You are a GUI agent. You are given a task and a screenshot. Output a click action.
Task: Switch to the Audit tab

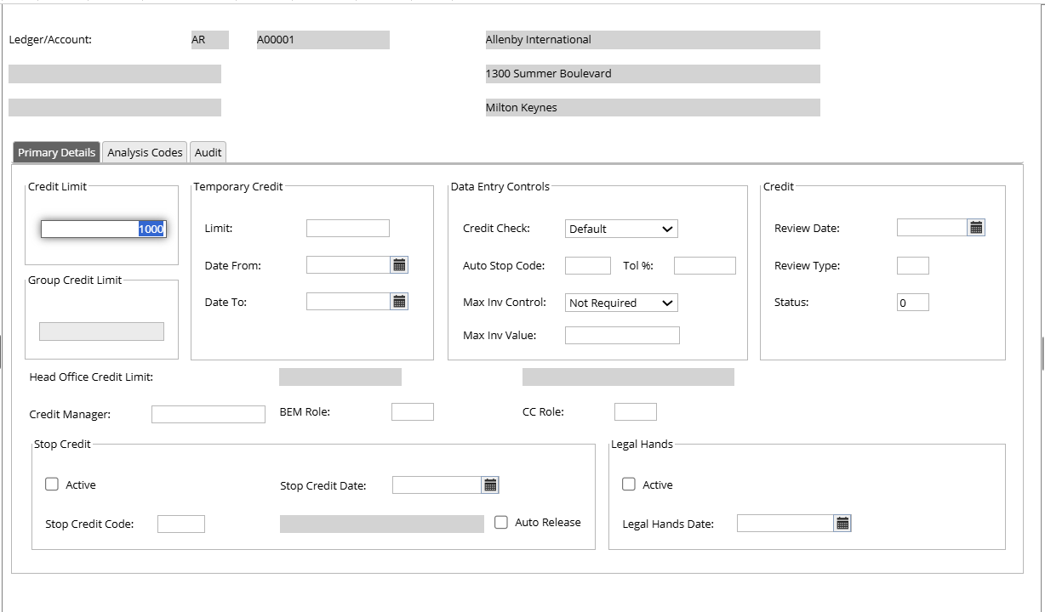(208, 152)
